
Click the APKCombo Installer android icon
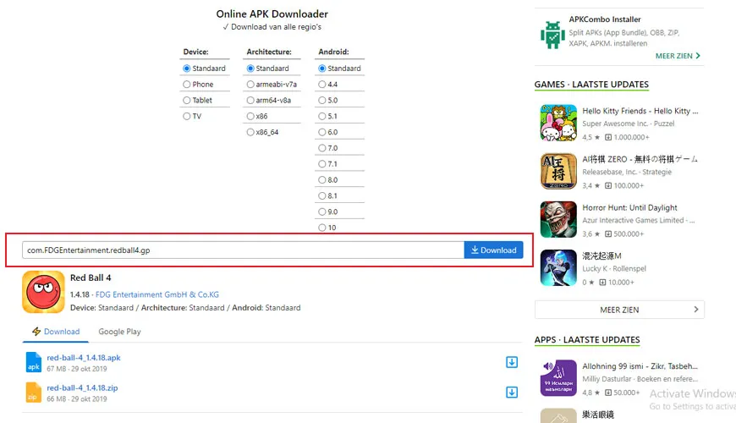tap(552, 35)
